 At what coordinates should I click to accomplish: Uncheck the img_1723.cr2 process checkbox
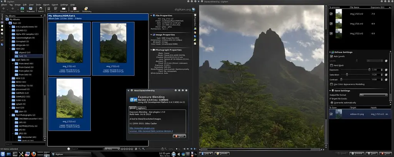[x=331, y=14]
